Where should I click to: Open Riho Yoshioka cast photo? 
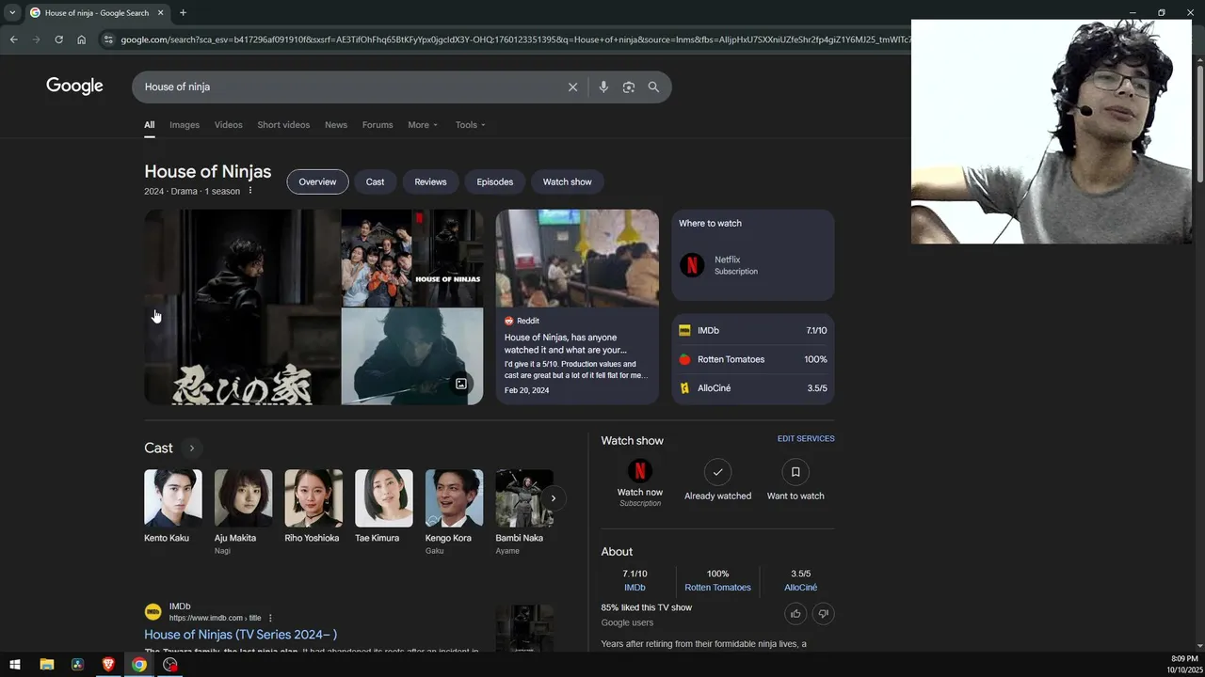[313, 498]
